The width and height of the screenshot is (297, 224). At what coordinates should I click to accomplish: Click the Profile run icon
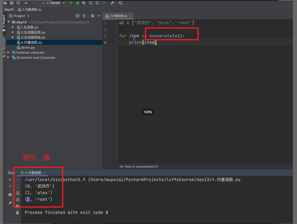(91, 3)
